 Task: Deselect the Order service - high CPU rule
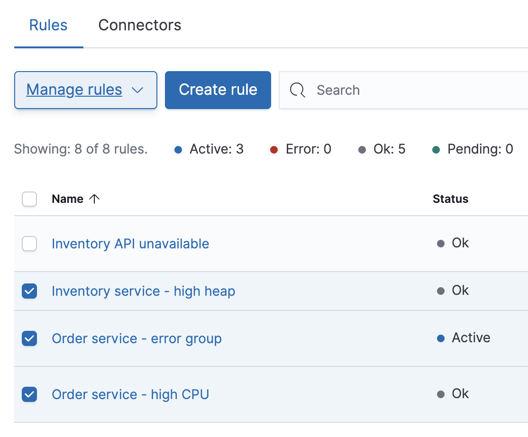pyautogui.click(x=29, y=394)
